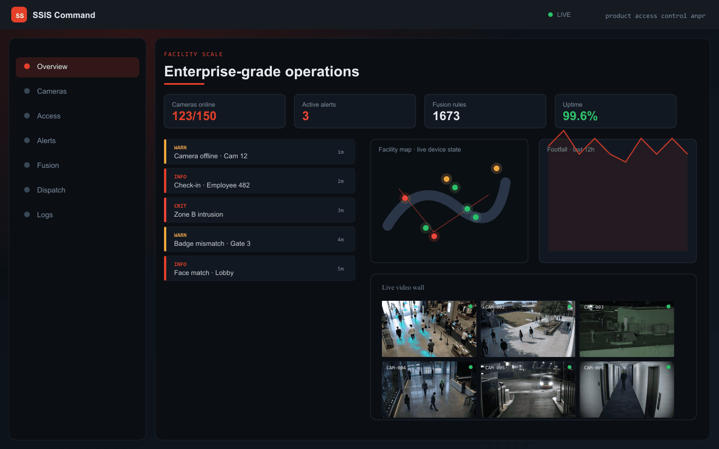Open the CAM-006 corridor video feed
The height and width of the screenshot is (449, 719).
[x=627, y=390]
